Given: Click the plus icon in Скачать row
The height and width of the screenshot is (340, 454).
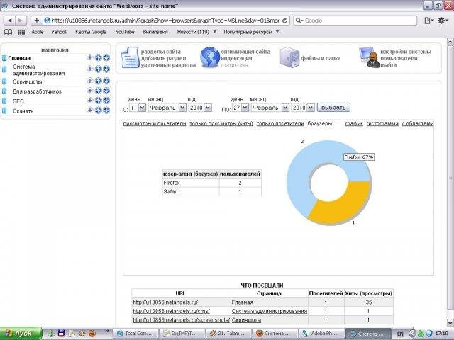Looking at the screenshot, I should click(90, 110).
